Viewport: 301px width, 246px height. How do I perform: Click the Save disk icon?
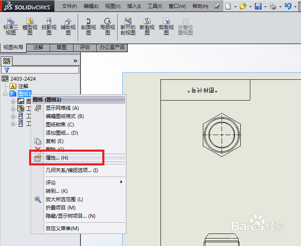click(x=258, y=6)
